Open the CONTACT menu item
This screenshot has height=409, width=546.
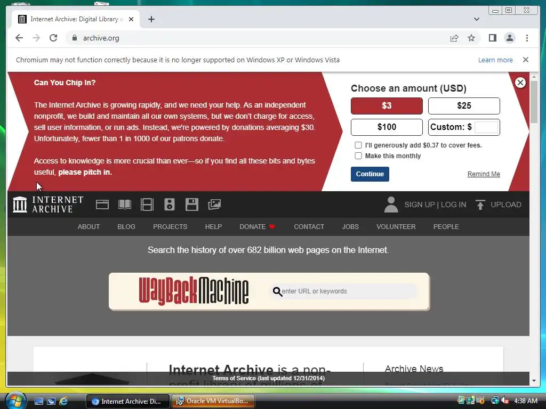[x=309, y=227]
